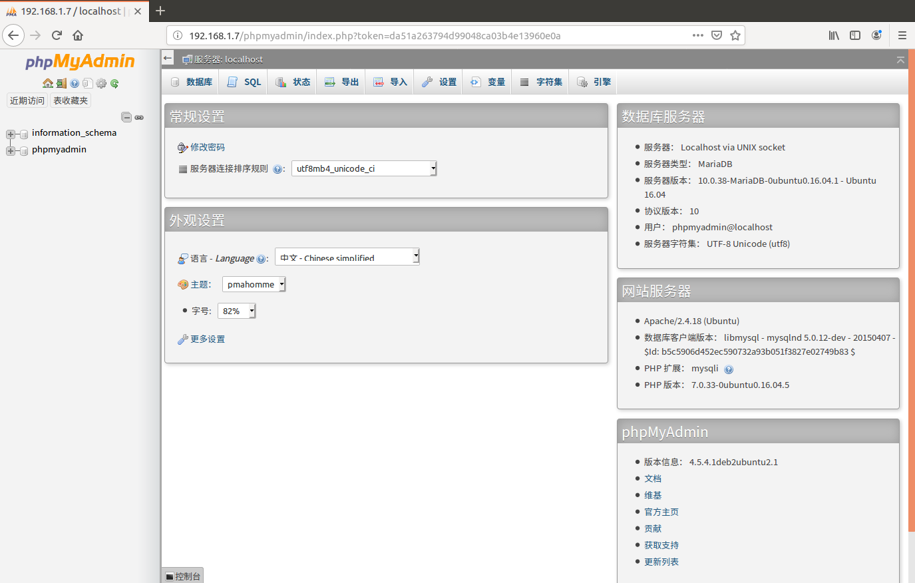Open the 维基 wiki link
915x583 pixels.
[x=653, y=495]
